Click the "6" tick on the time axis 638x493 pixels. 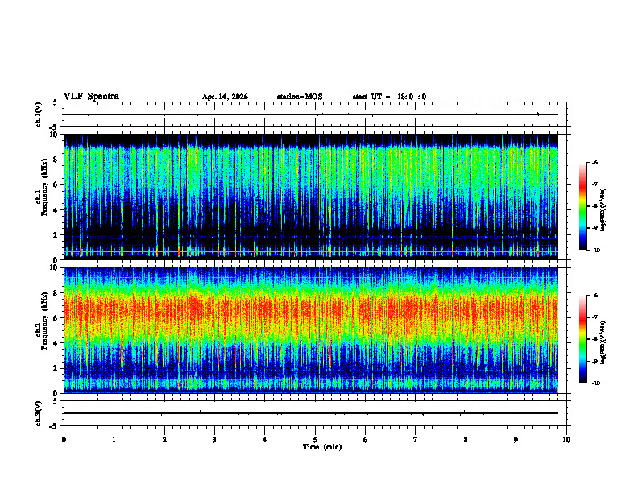[x=366, y=440]
